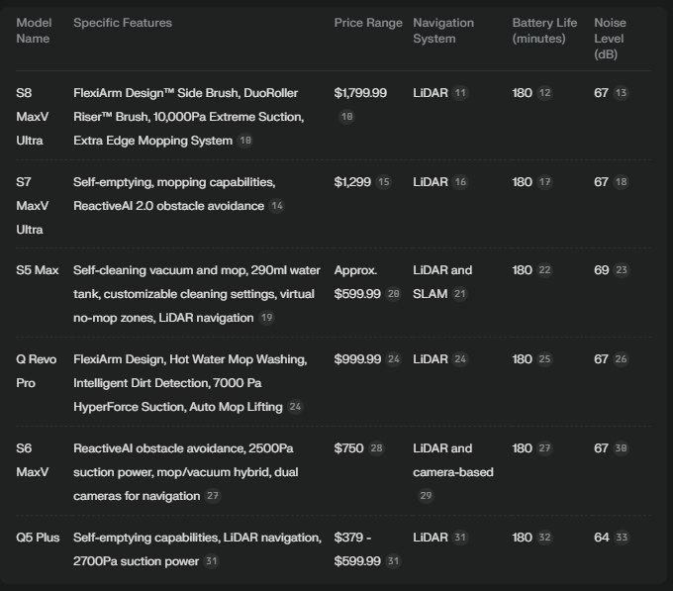Open citation 21 next to SLAM

pos(459,294)
